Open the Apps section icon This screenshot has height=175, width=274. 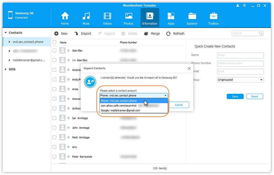tap(171, 16)
